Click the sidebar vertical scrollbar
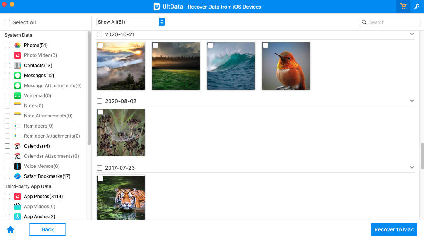The image size is (424, 238). [89, 88]
